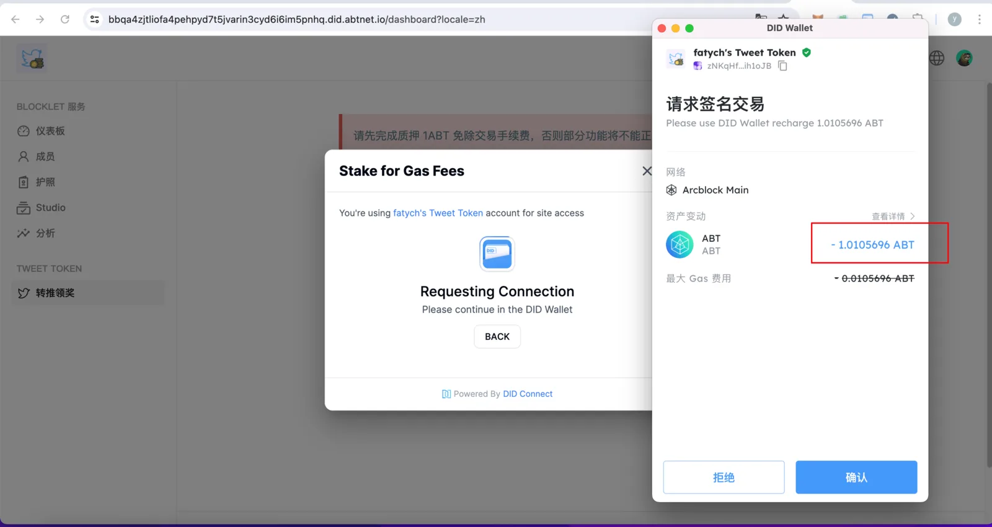Open the Chrome three-dot menu
Screen dimensions: 992x527
980,19
